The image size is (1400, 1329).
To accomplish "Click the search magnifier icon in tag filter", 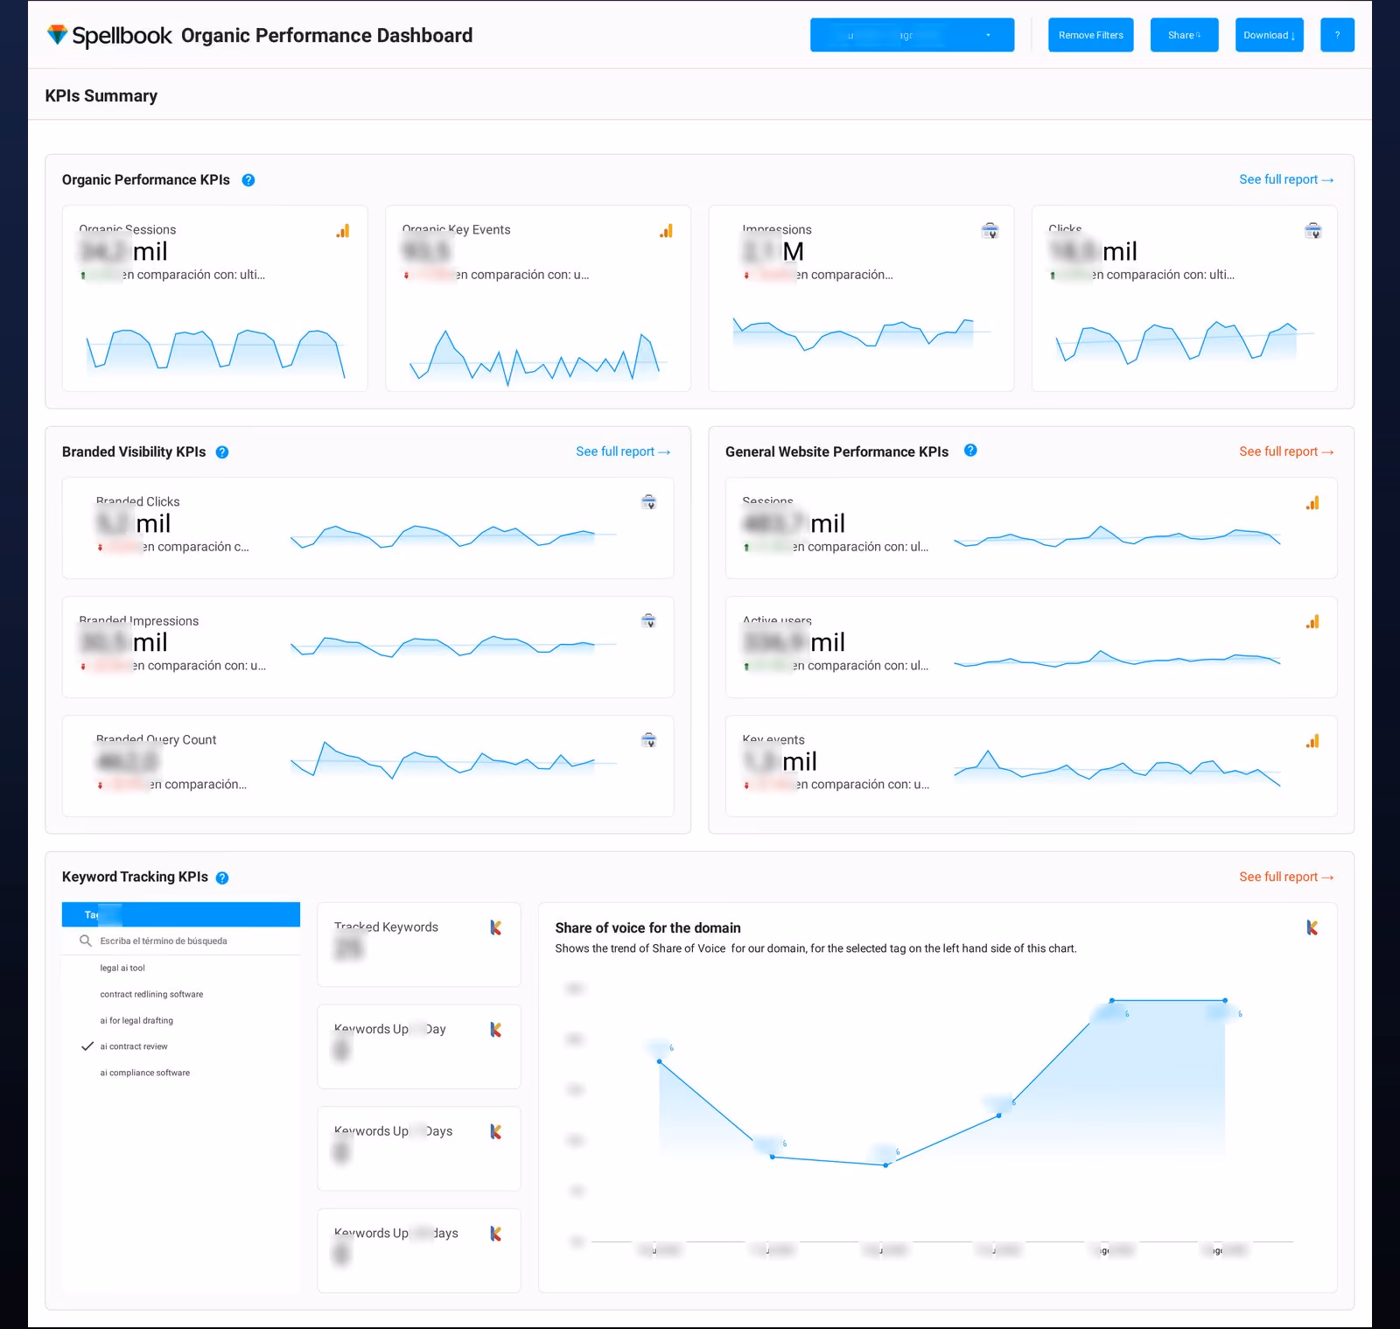I will (85, 941).
